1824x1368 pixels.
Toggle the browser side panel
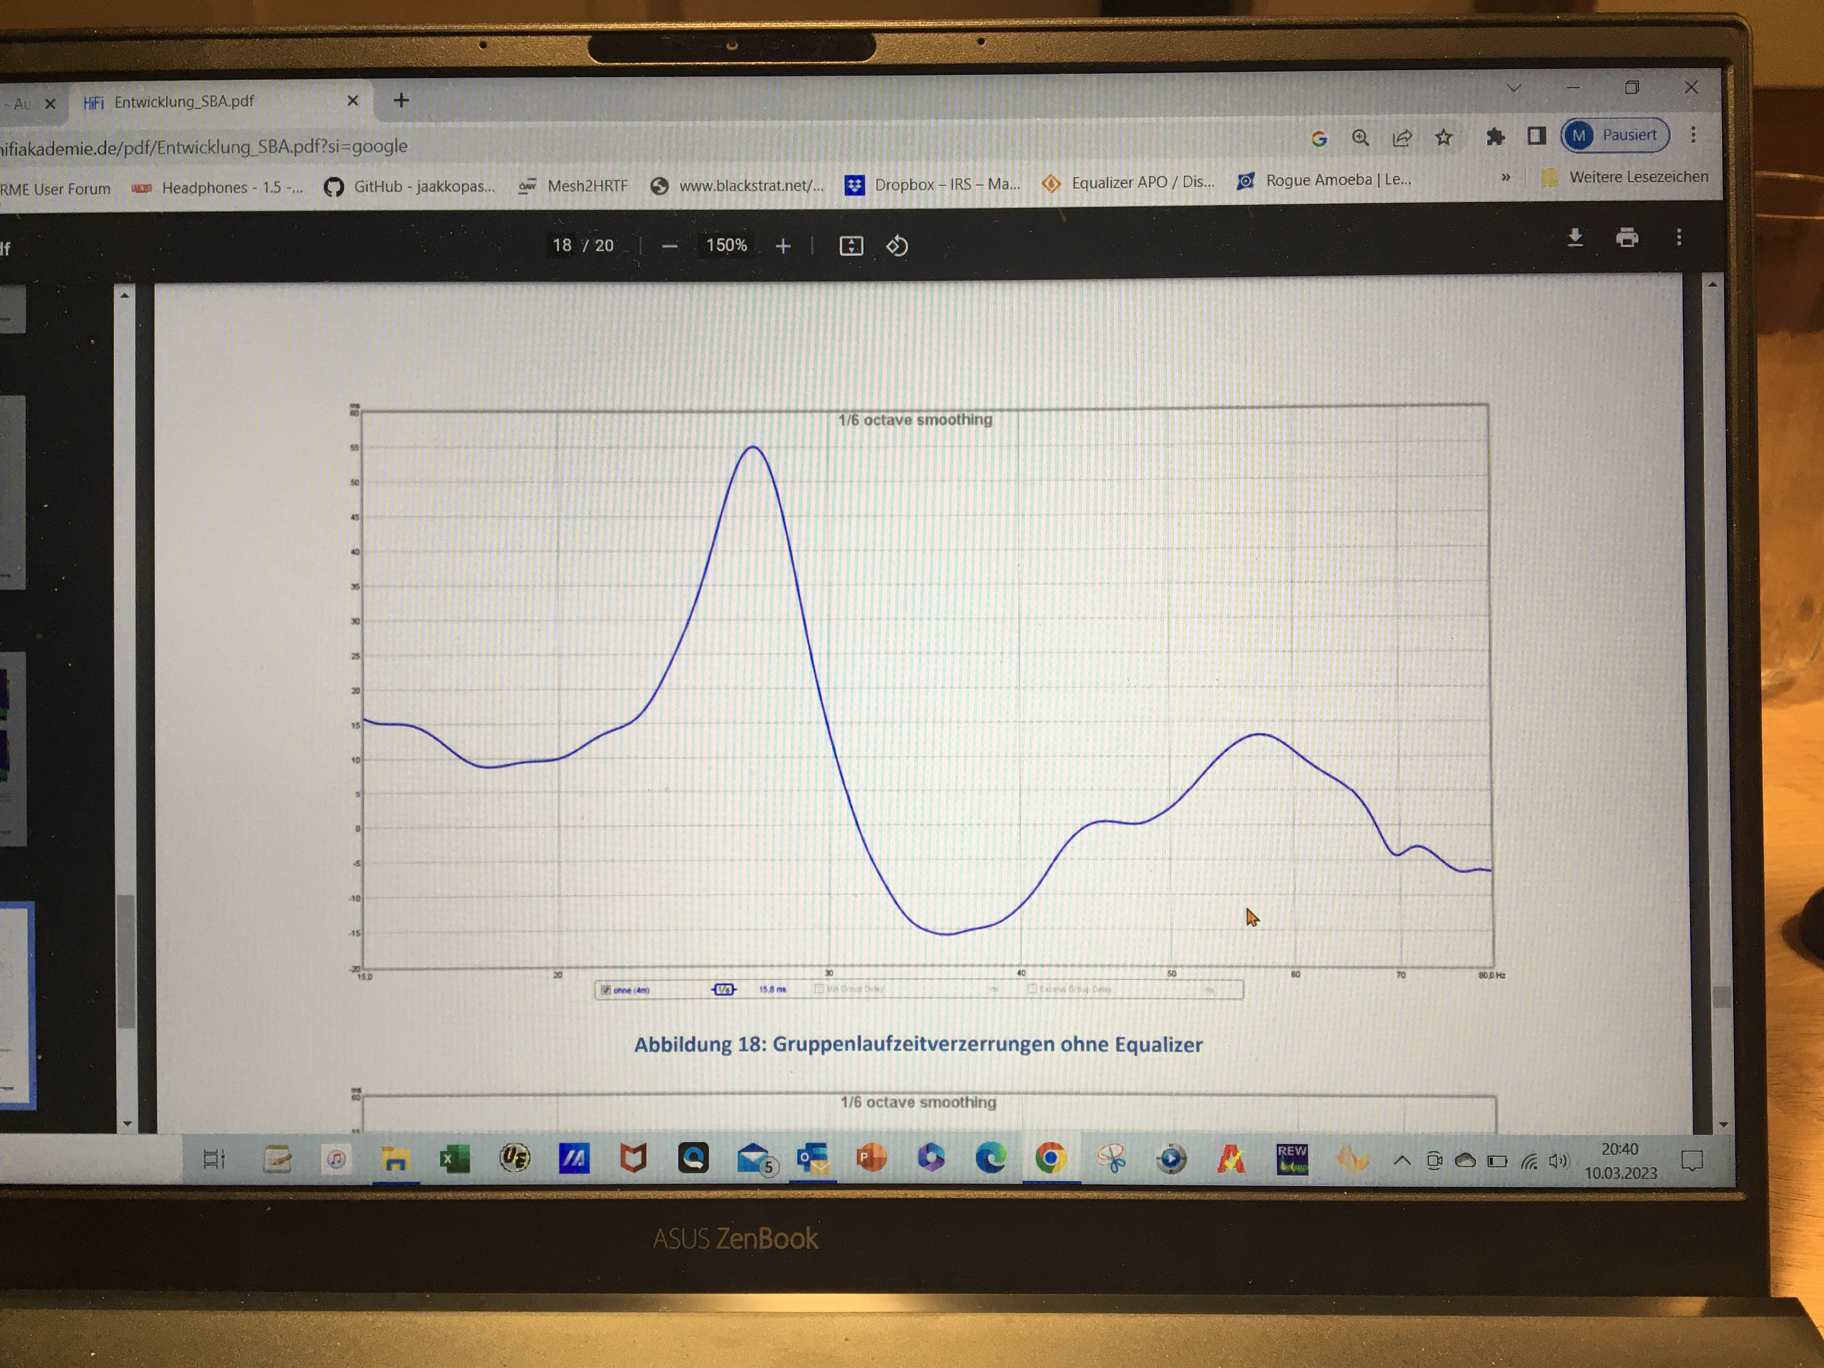tap(1536, 135)
